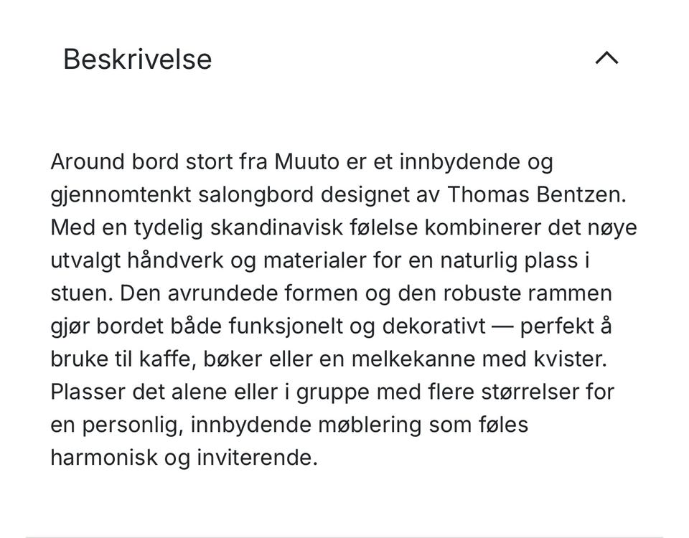Image resolution: width=689 pixels, height=538 pixels.
Task: Click the header row of the Beskrivelse accordion
Action: 337,59
